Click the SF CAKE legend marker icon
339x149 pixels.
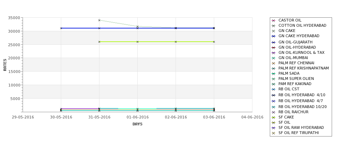click(274, 117)
